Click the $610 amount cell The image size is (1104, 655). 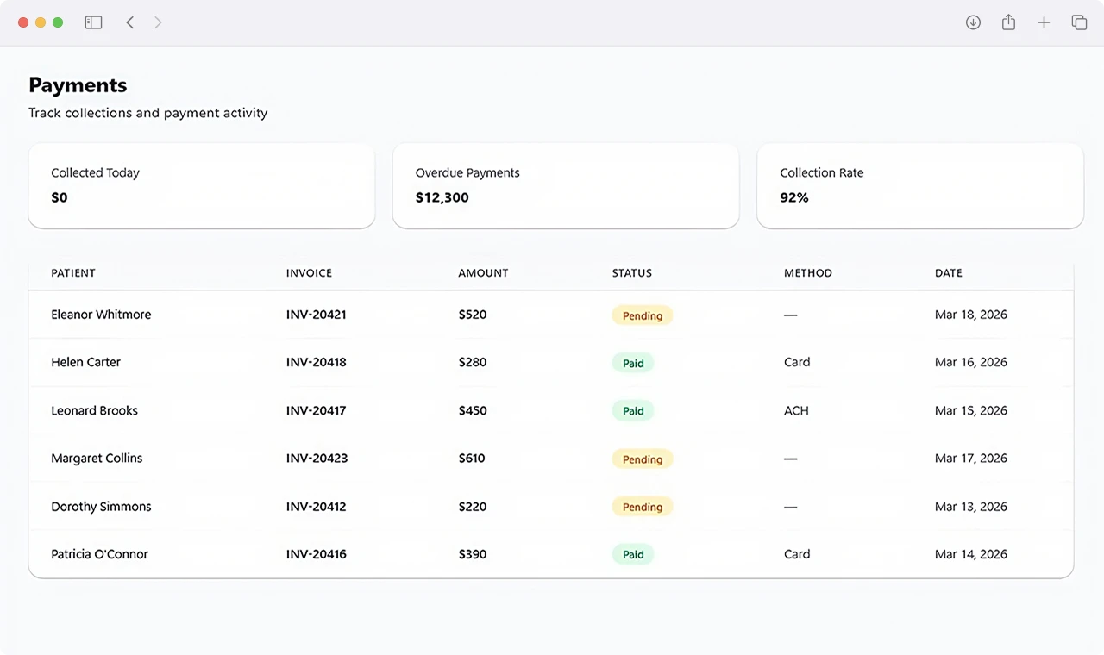[x=472, y=458]
